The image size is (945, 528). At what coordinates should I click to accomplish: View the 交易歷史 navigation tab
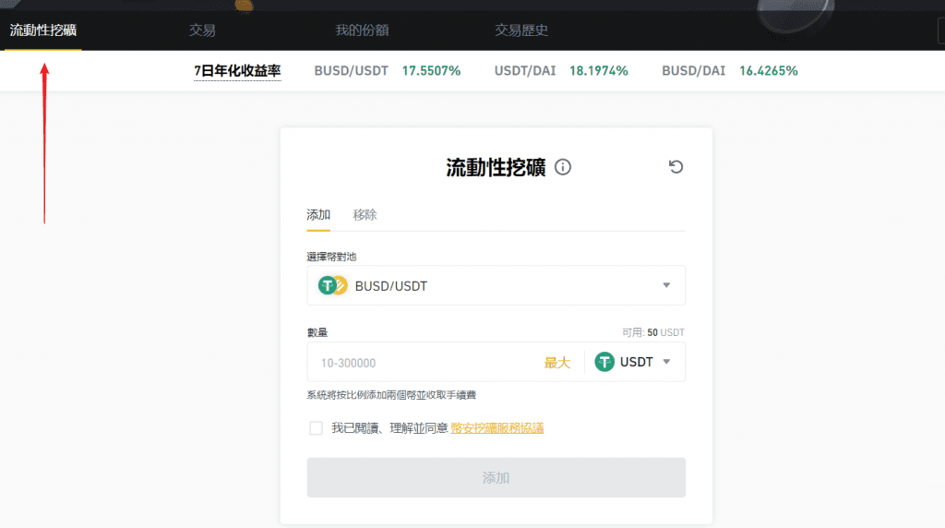[x=521, y=30]
